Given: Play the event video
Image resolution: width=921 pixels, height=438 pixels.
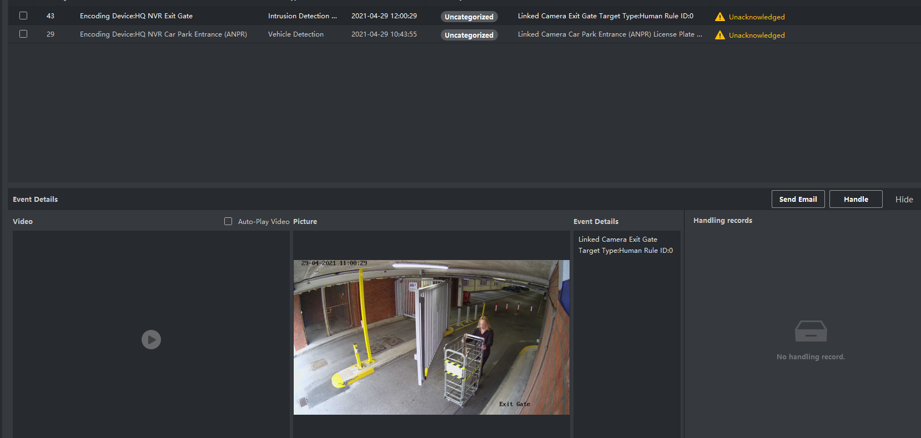Looking at the screenshot, I should click(x=151, y=339).
